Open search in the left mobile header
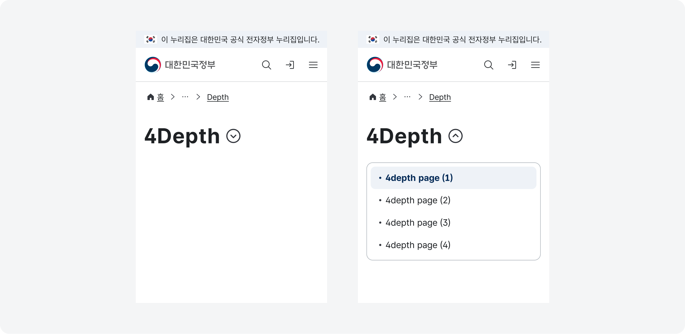 point(266,65)
